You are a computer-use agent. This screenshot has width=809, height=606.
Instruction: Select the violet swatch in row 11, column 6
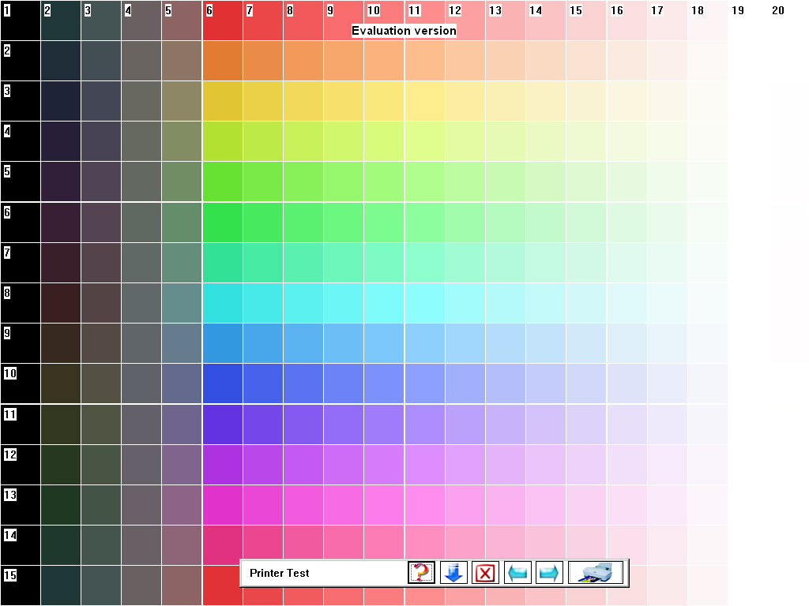[x=222, y=425]
